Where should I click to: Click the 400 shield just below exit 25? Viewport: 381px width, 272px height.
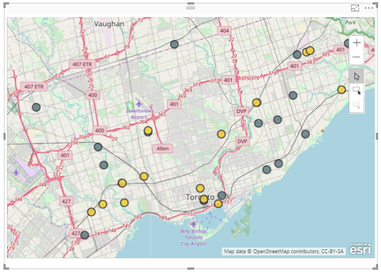pyautogui.click(x=93, y=95)
